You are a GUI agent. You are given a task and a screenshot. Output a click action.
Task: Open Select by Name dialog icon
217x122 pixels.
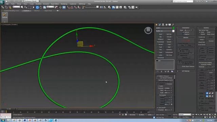click(x=26, y=7)
